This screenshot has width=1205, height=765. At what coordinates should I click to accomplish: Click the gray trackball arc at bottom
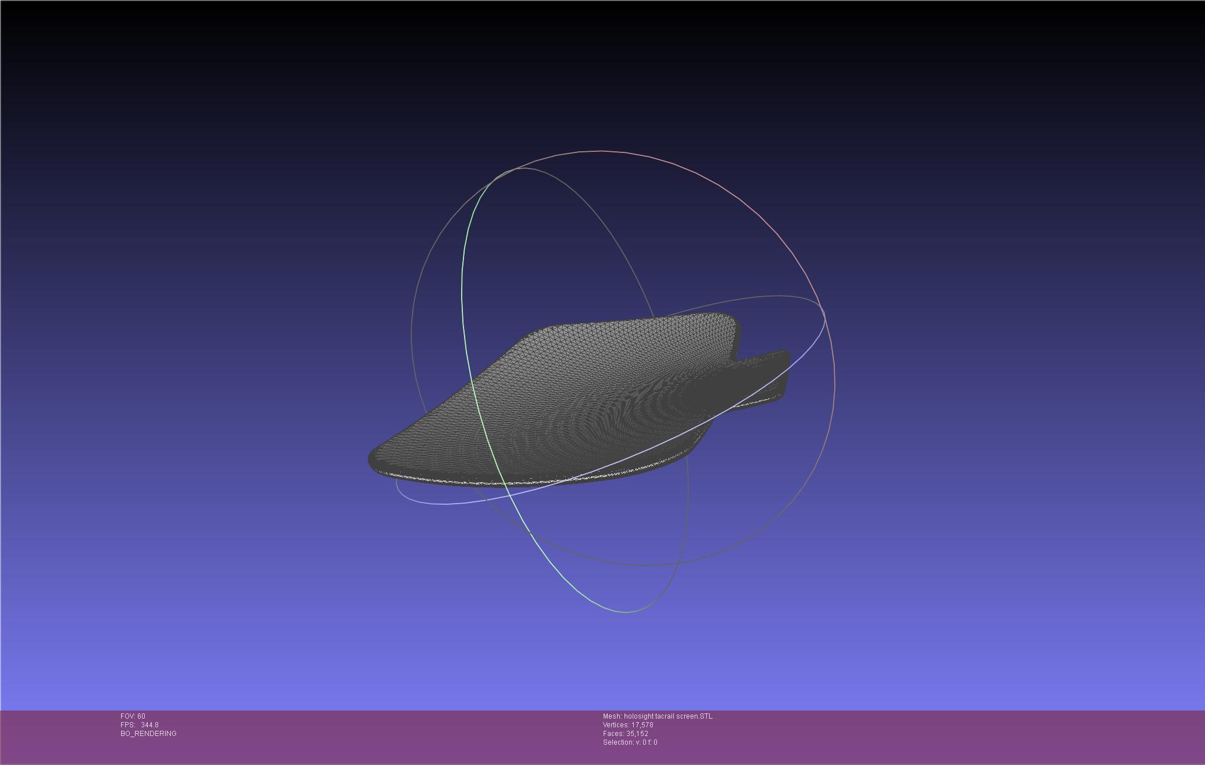(x=643, y=564)
